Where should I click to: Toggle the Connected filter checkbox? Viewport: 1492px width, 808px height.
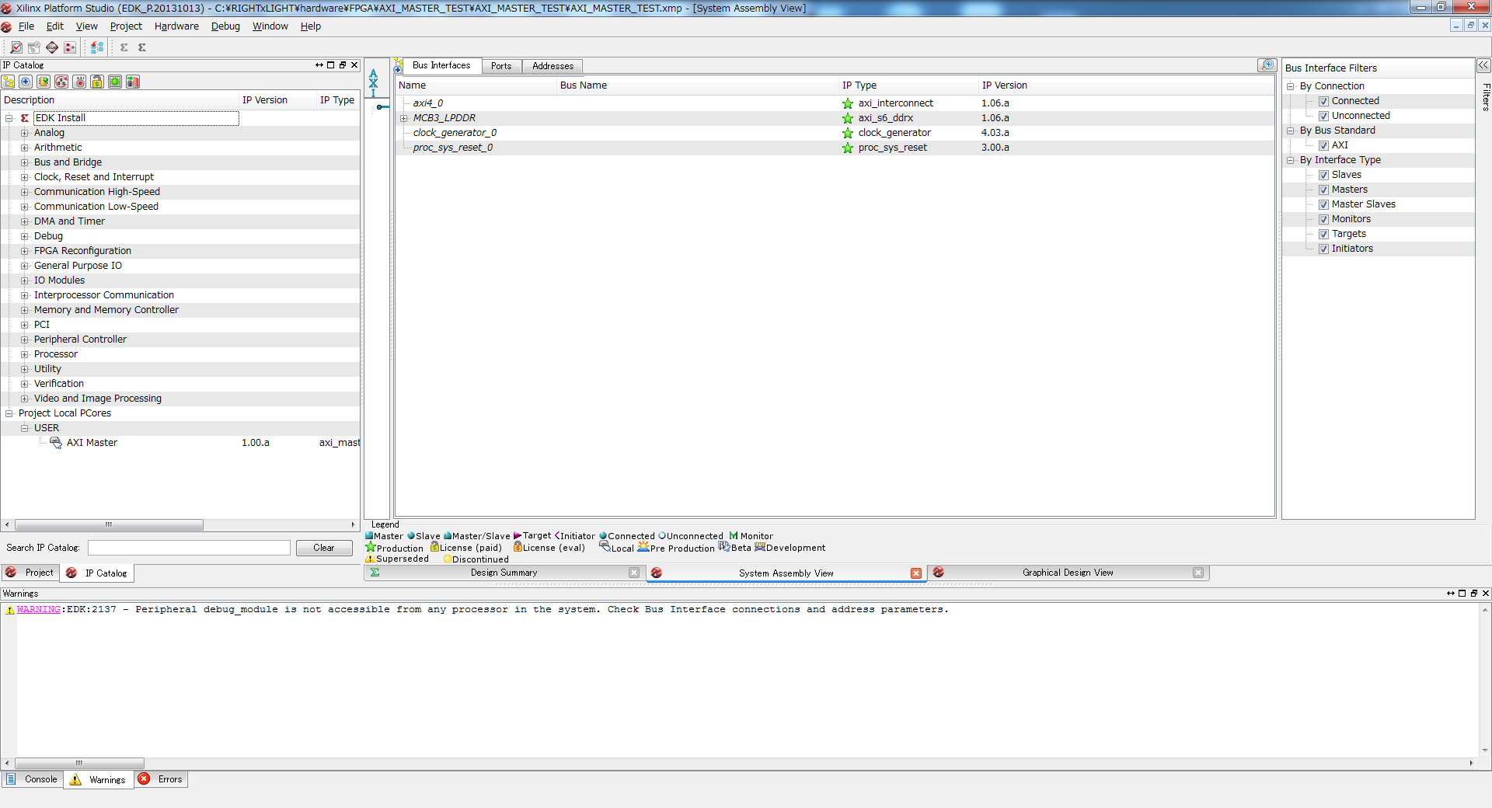tap(1323, 102)
